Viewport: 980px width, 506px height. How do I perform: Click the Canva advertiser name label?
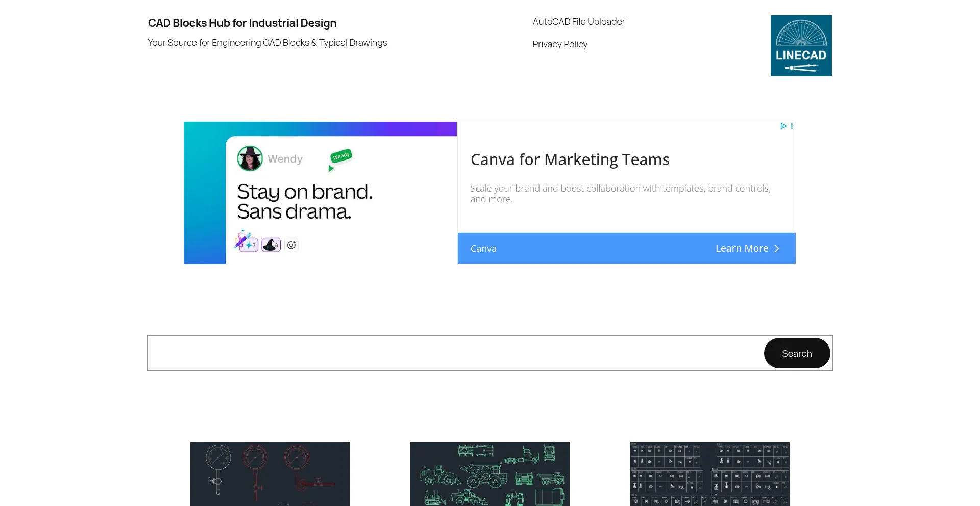(x=483, y=249)
